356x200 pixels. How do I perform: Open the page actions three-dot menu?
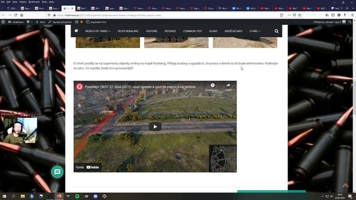289,15
